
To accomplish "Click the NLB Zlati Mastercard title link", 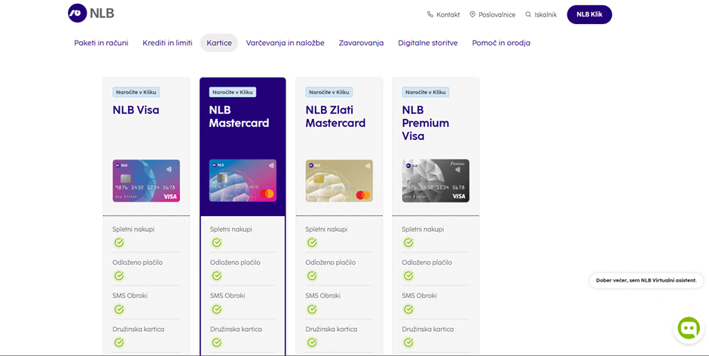I will click(335, 117).
